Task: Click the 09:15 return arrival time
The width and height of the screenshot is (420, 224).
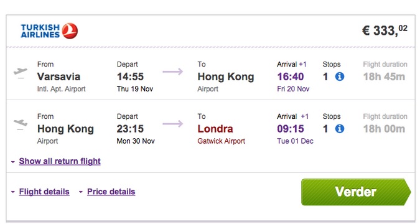Action: point(291,129)
